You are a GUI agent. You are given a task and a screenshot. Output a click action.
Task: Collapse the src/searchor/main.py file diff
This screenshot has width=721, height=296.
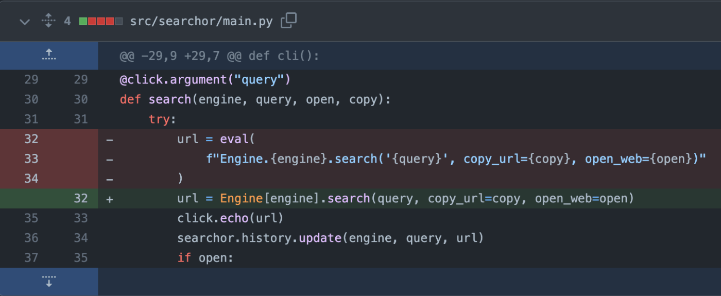click(24, 22)
